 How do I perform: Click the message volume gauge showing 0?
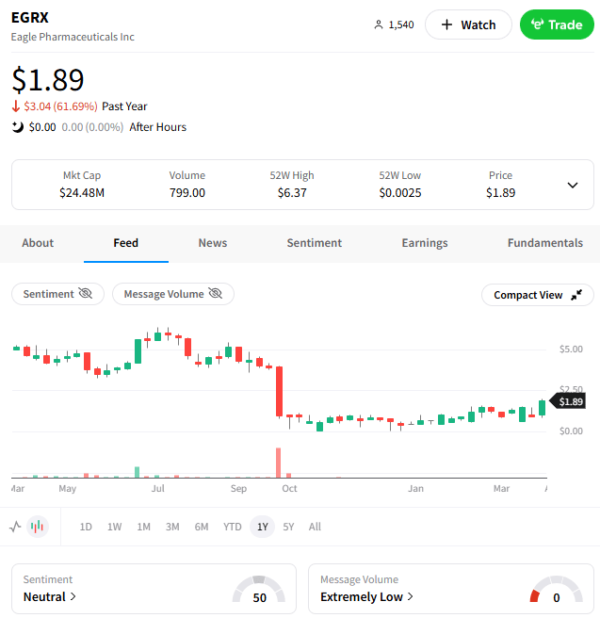pyautogui.click(x=556, y=590)
